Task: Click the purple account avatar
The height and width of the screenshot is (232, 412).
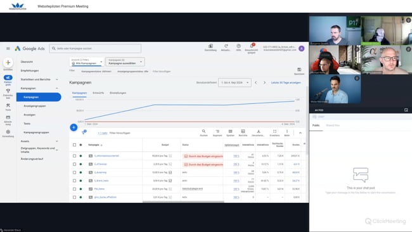Action: coord(301,48)
